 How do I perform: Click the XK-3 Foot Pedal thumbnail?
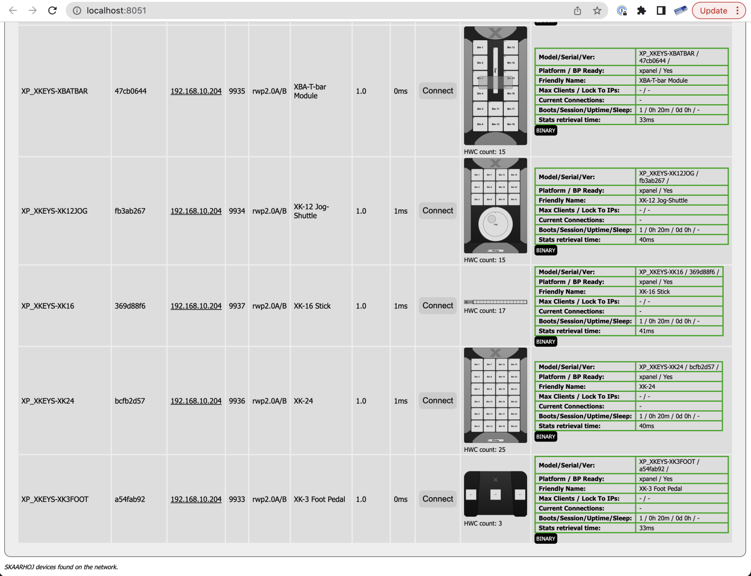(495, 494)
